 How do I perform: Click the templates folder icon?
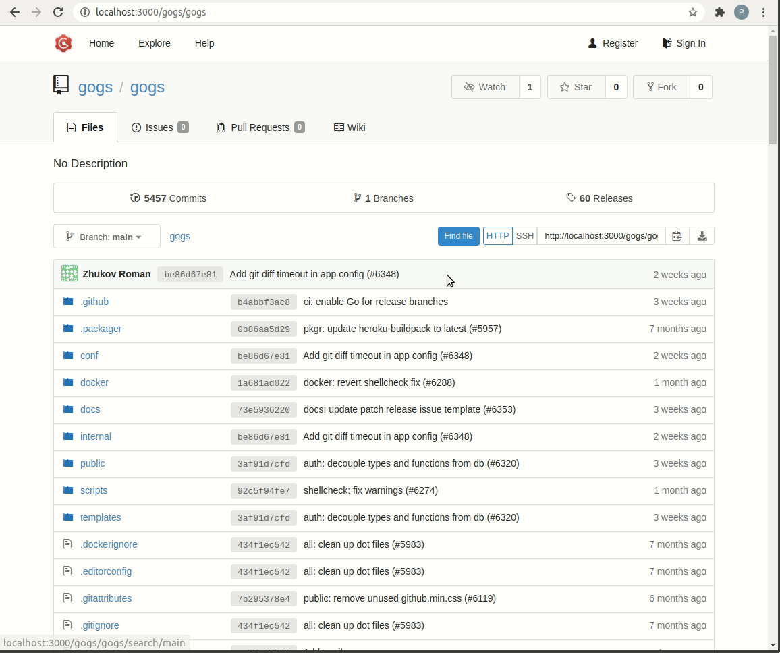[x=68, y=517]
